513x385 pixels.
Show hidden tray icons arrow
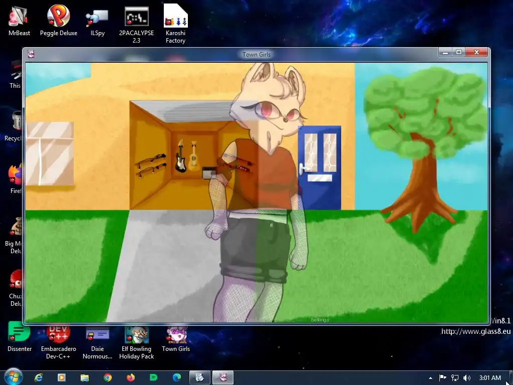[430, 378]
